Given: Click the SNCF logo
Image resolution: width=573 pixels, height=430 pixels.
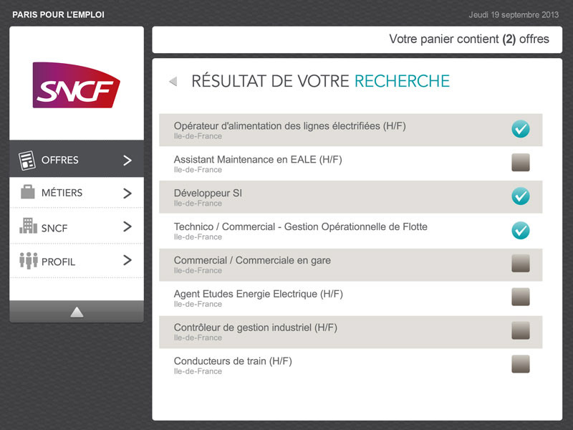Looking at the screenshot, I should [76, 85].
